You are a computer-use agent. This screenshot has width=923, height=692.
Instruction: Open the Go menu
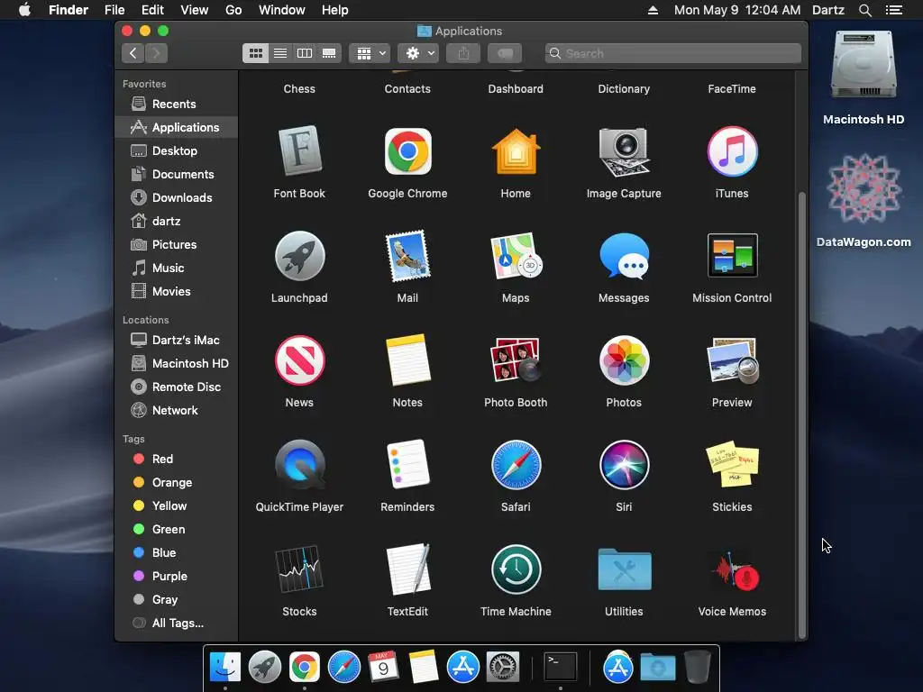(233, 10)
